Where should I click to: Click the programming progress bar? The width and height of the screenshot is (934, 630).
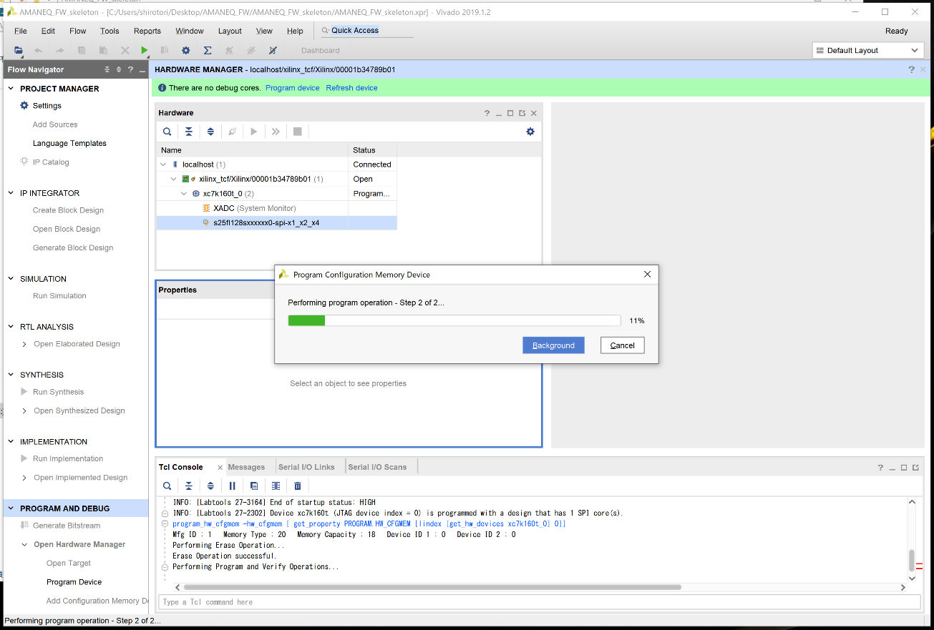tap(454, 320)
